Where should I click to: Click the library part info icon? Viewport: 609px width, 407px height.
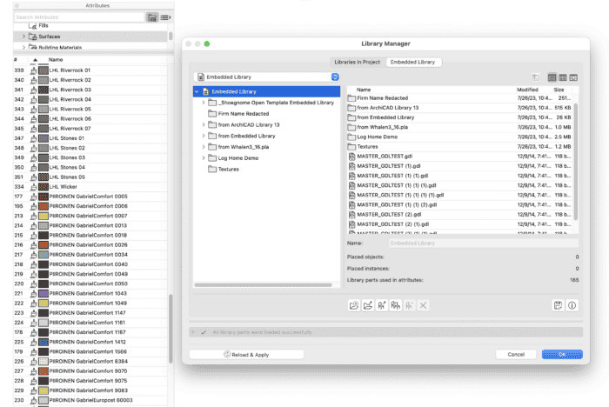tap(572, 305)
